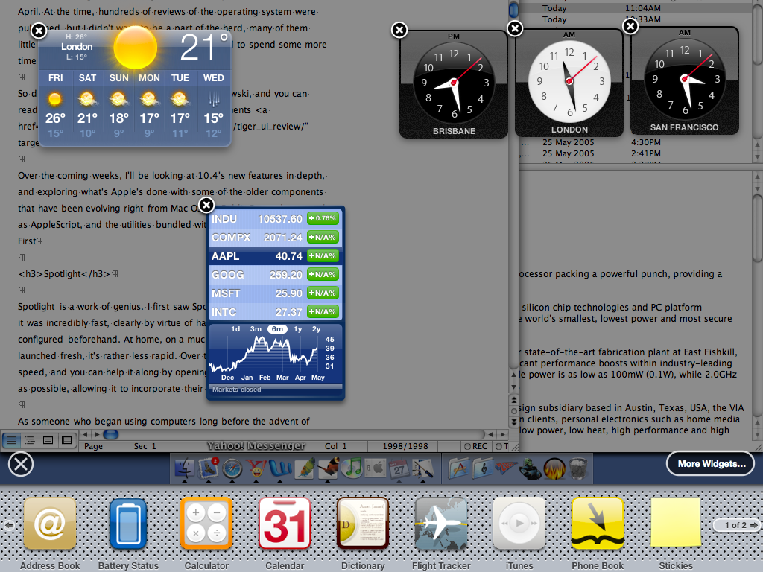Click the Brisbane clock face
The width and height of the screenshot is (763, 572).
click(x=454, y=82)
